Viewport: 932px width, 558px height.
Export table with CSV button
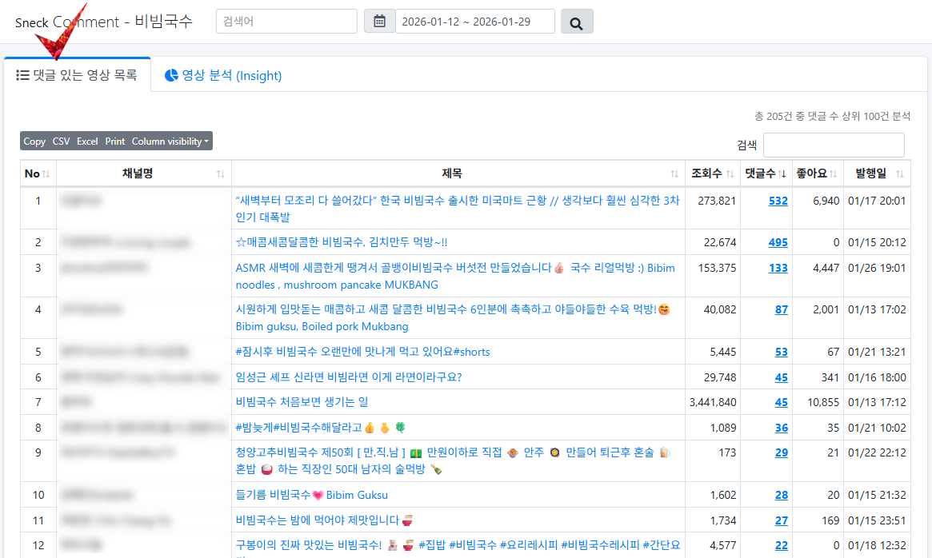tap(61, 141)
